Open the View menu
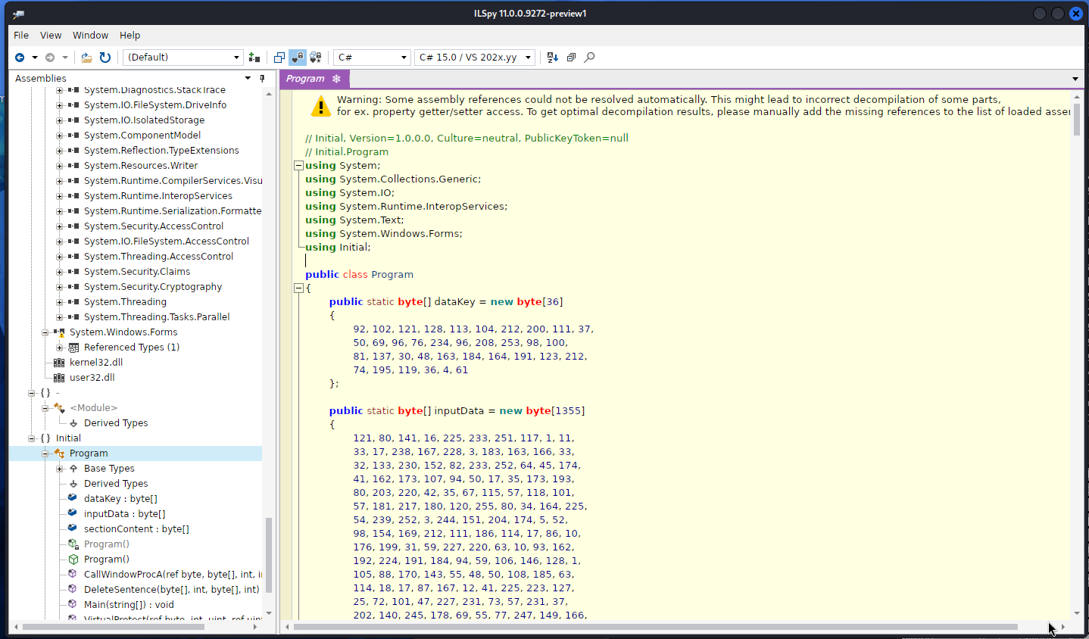This screenshot has height=639, width=1089. (51, 36)
